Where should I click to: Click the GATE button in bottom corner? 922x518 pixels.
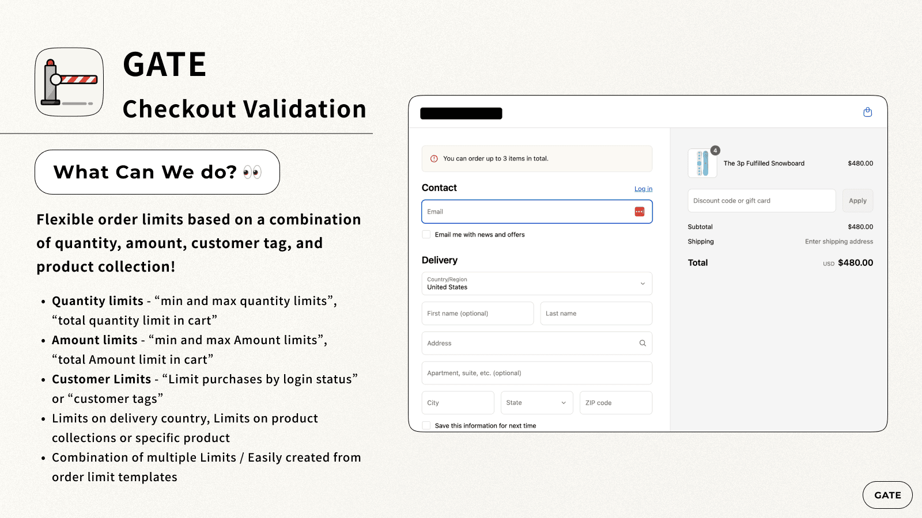887,495
